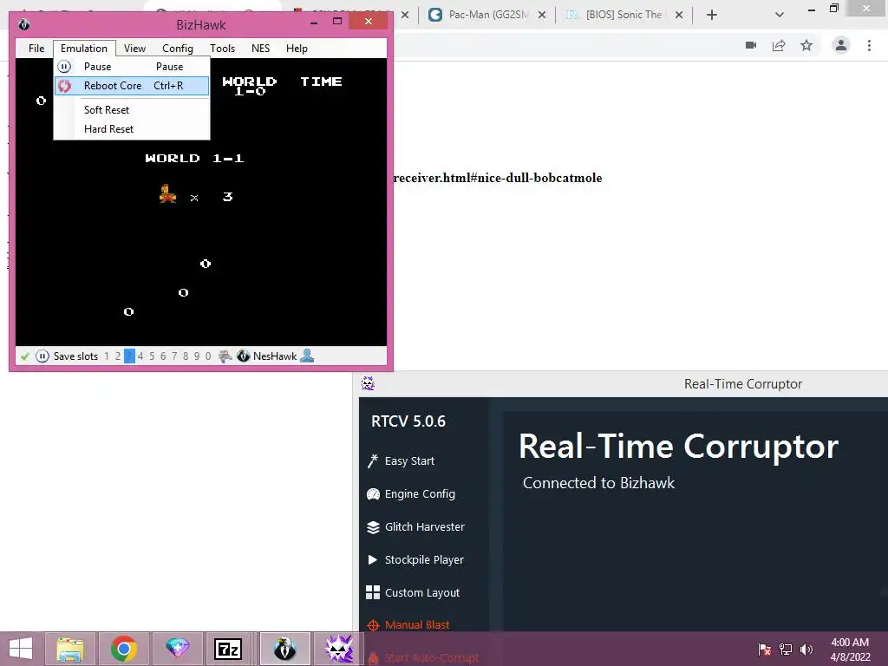Open 7-Zip from taskbar
Image resolution: width=888 pixels, height=666 pixels.
[x=228, y=649]
